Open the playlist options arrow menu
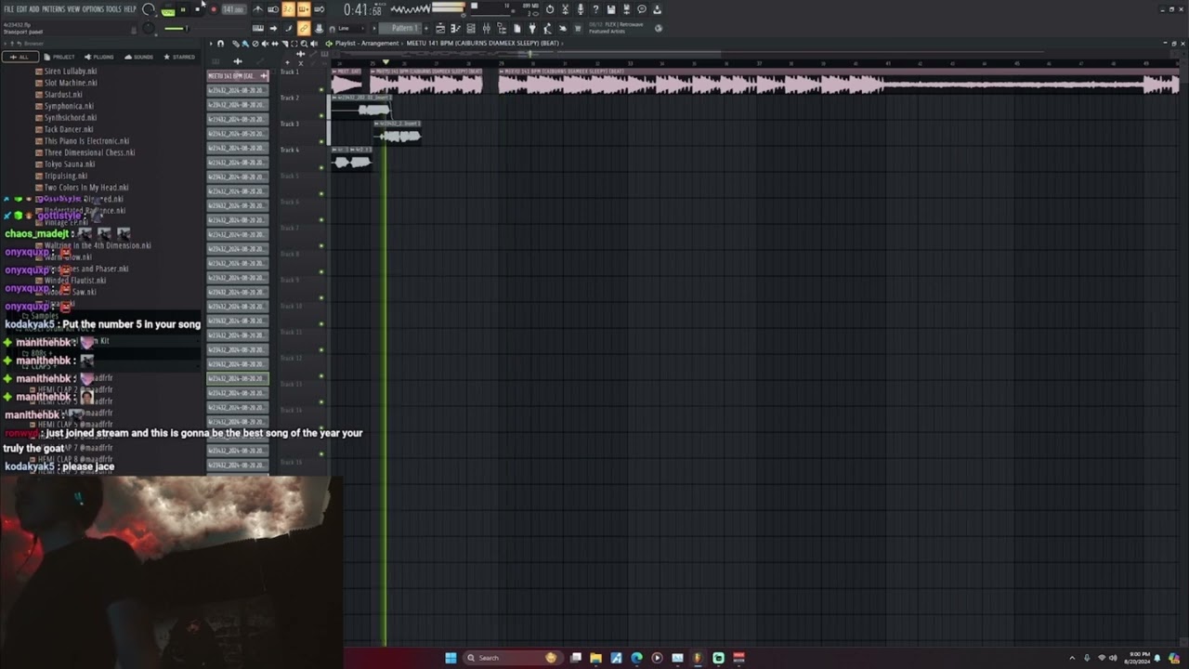 [x=211, y=44]
